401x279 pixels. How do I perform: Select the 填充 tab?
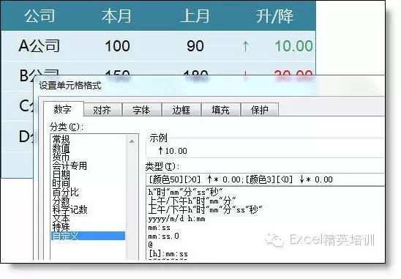click(x=221, y=110)
